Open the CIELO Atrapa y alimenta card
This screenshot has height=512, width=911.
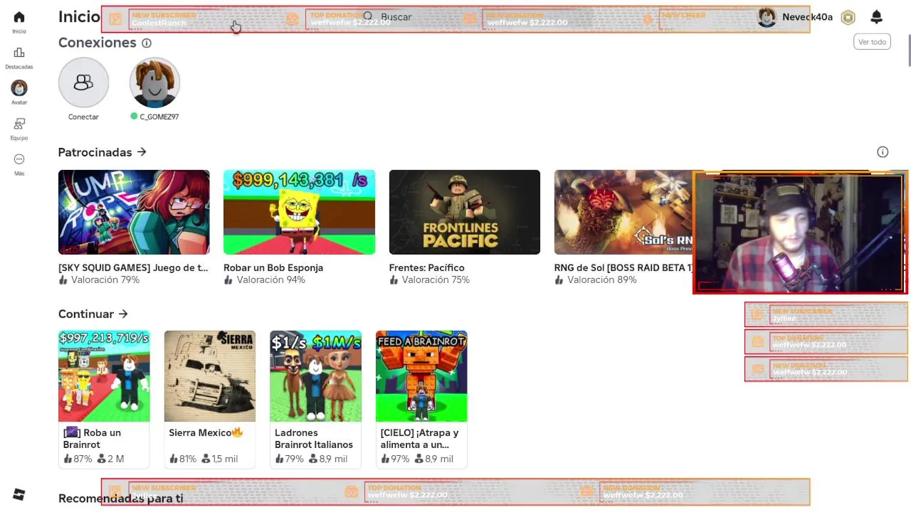421,399
